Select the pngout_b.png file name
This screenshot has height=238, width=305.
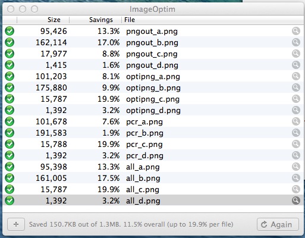point(152,43)
